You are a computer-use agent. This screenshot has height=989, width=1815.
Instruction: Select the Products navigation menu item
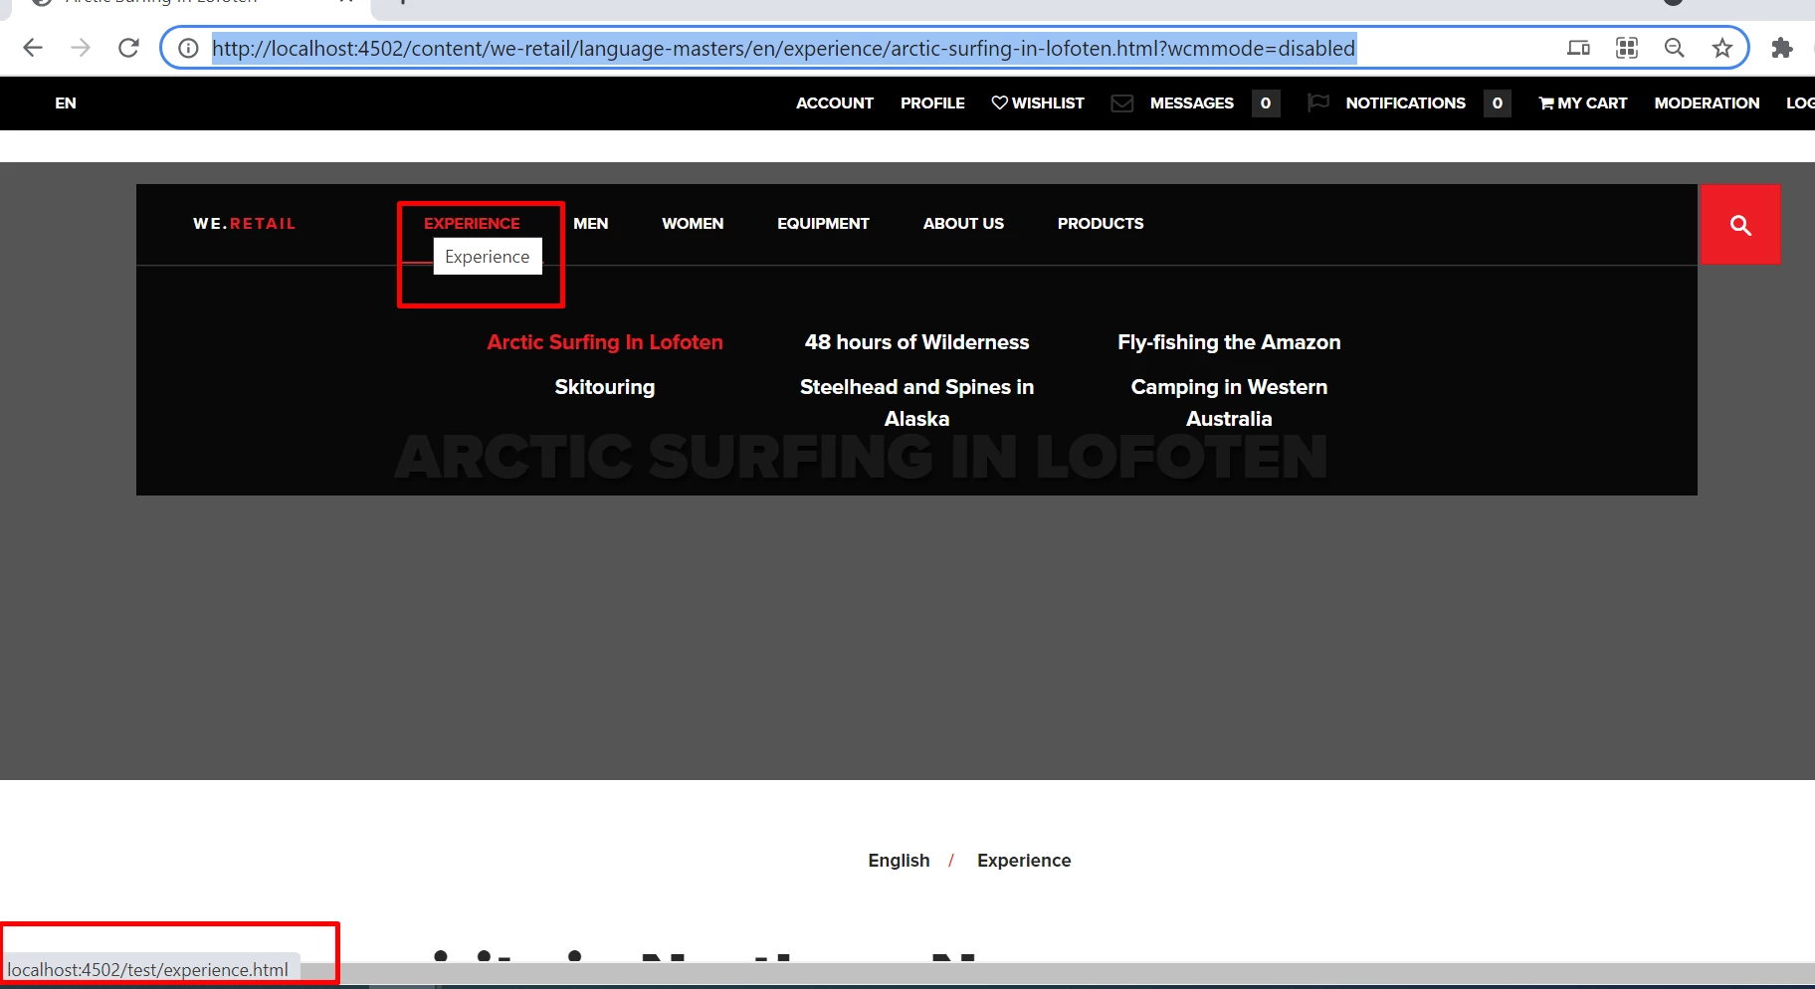1101,224
